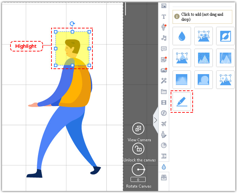Screen dimensions: 237x193
Task: Select the water drop effects tab in sidebar
Action: click(164, 167)
